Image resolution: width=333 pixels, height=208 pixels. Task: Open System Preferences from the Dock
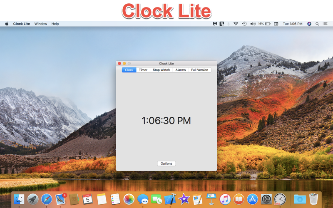[x=266, y=199]
